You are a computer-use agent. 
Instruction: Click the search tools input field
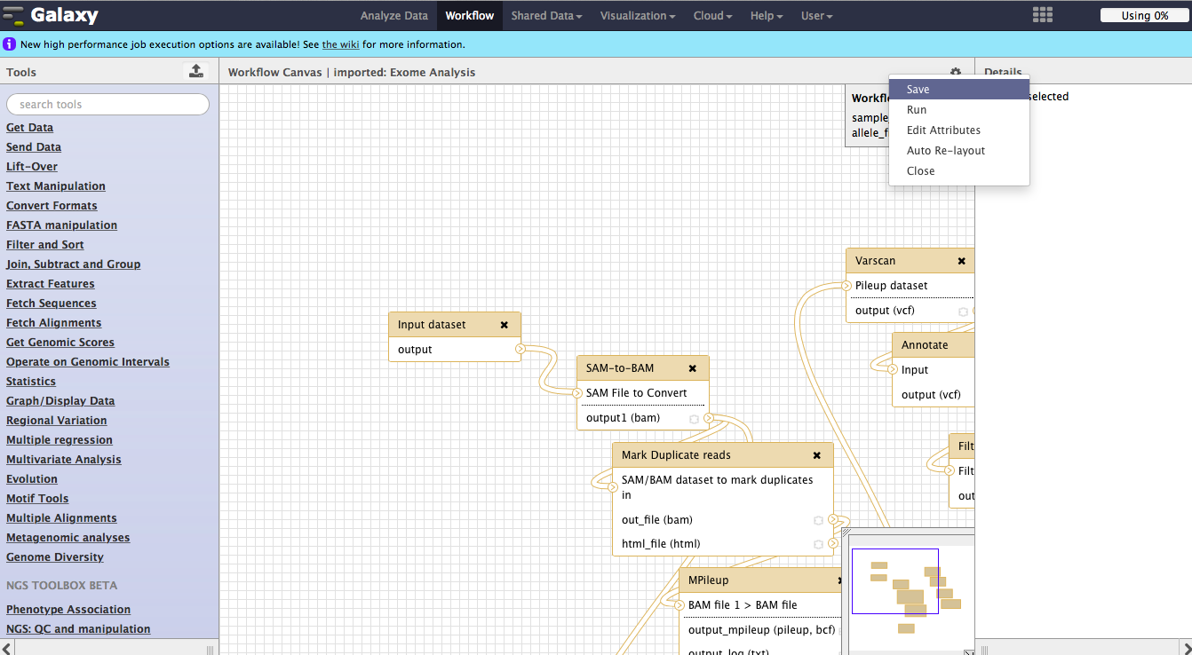pyautogui.click(x=107, y=105)
